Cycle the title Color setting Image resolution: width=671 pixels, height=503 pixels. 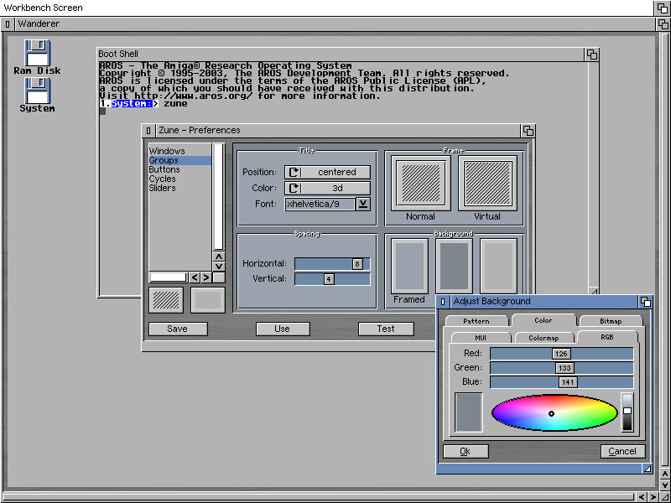click(327, 188)
